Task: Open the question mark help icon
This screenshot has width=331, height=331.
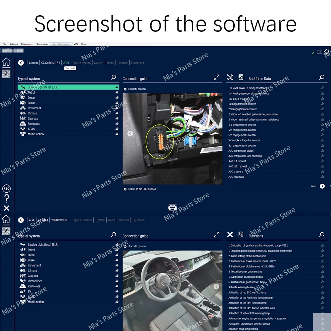Action: tap(7, 198)
